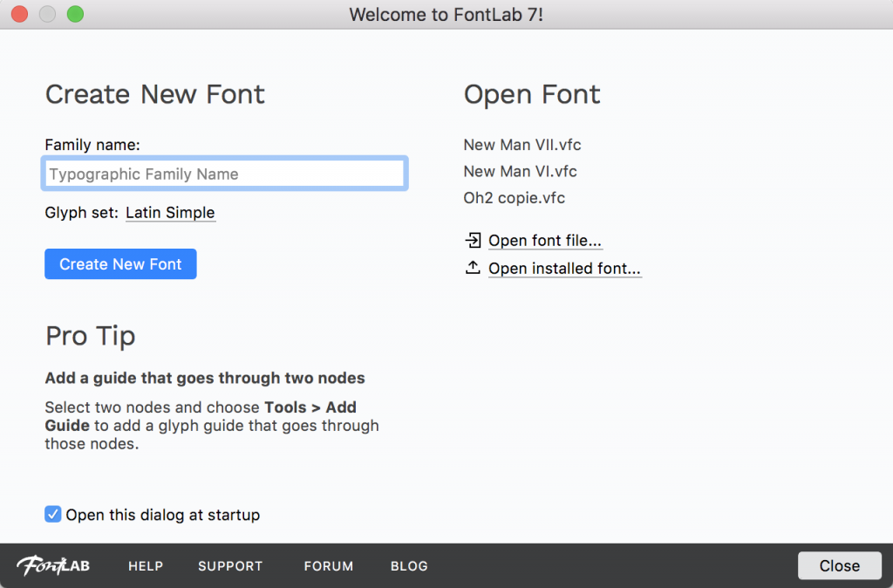The height and width of the screenshot is (588, 893).
Task: Open recent file Oh2 copie.vfc
Action: 514,198
